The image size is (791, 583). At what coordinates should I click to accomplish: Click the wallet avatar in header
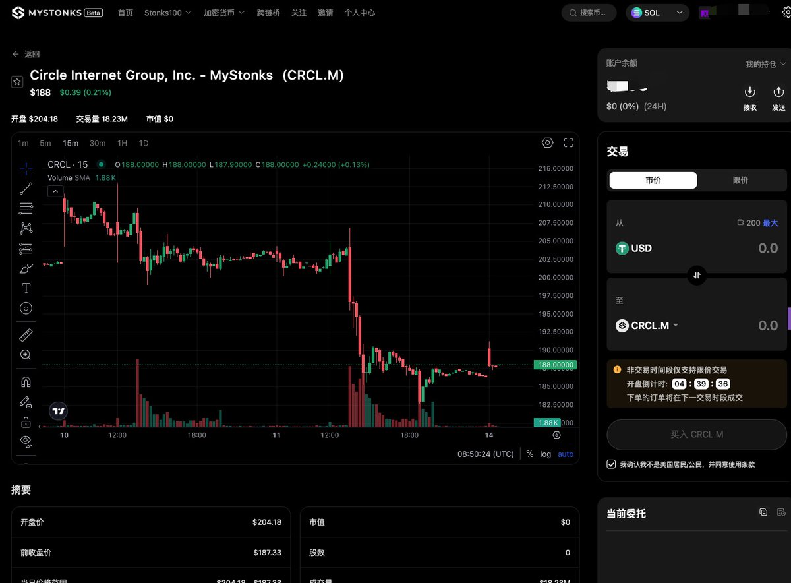[703, 13]
